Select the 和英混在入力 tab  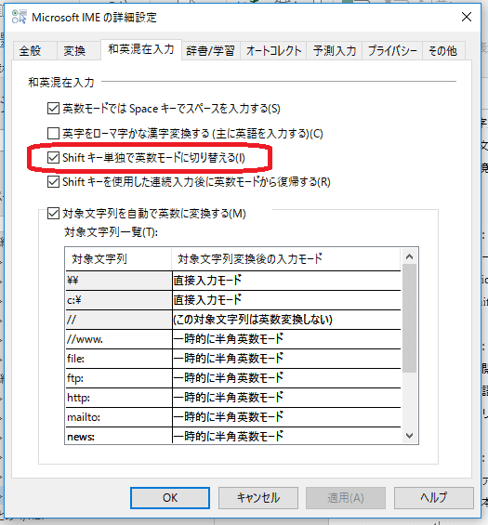point(141,49)
